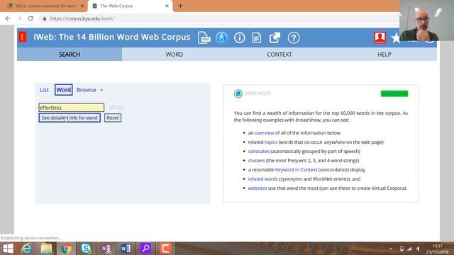Viewport: 454px width, 255px height.
Task: Go back using browser back arrow
Action: click(x=8, y=18)
